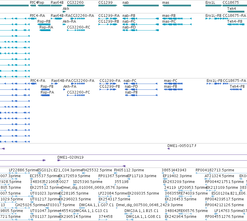The height and width of the screenshot is (221, 247).
Task: Click the RfC4-RA transcript label
Action: click(x=37, y=16)
